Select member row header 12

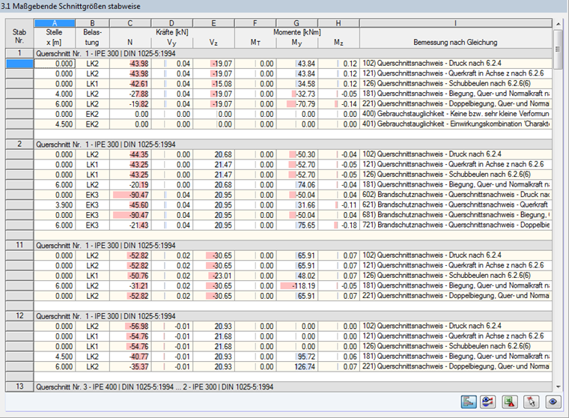coord(19,316)
